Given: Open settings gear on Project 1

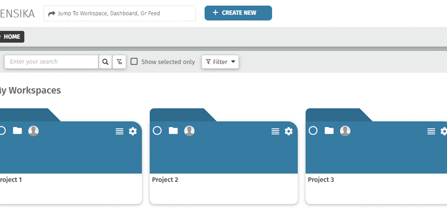Looking at the screenshot, I should coord(133,131).
